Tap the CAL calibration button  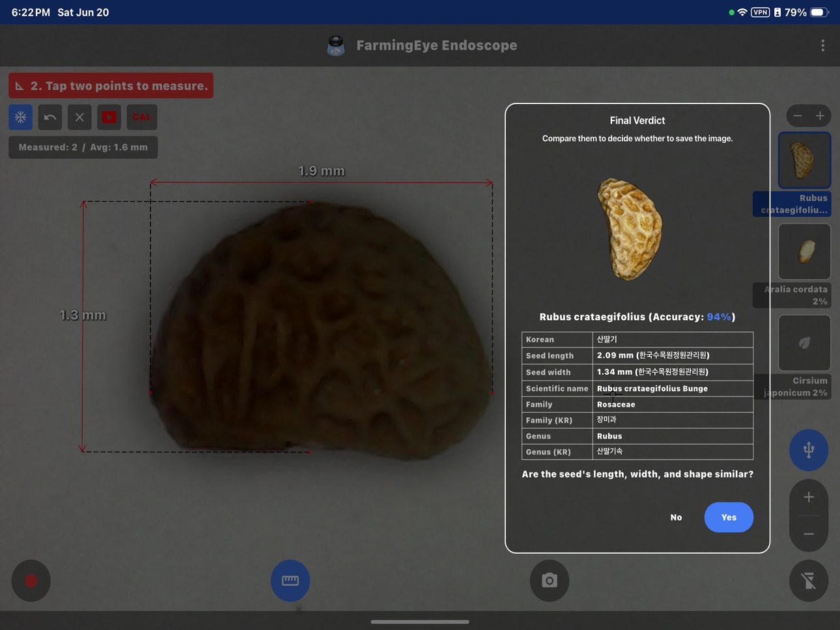(x=142, y=117)
